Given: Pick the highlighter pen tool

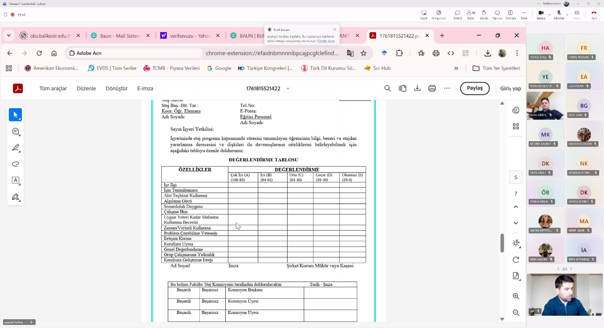Looking at the screenshot, I should pos(15,148).
